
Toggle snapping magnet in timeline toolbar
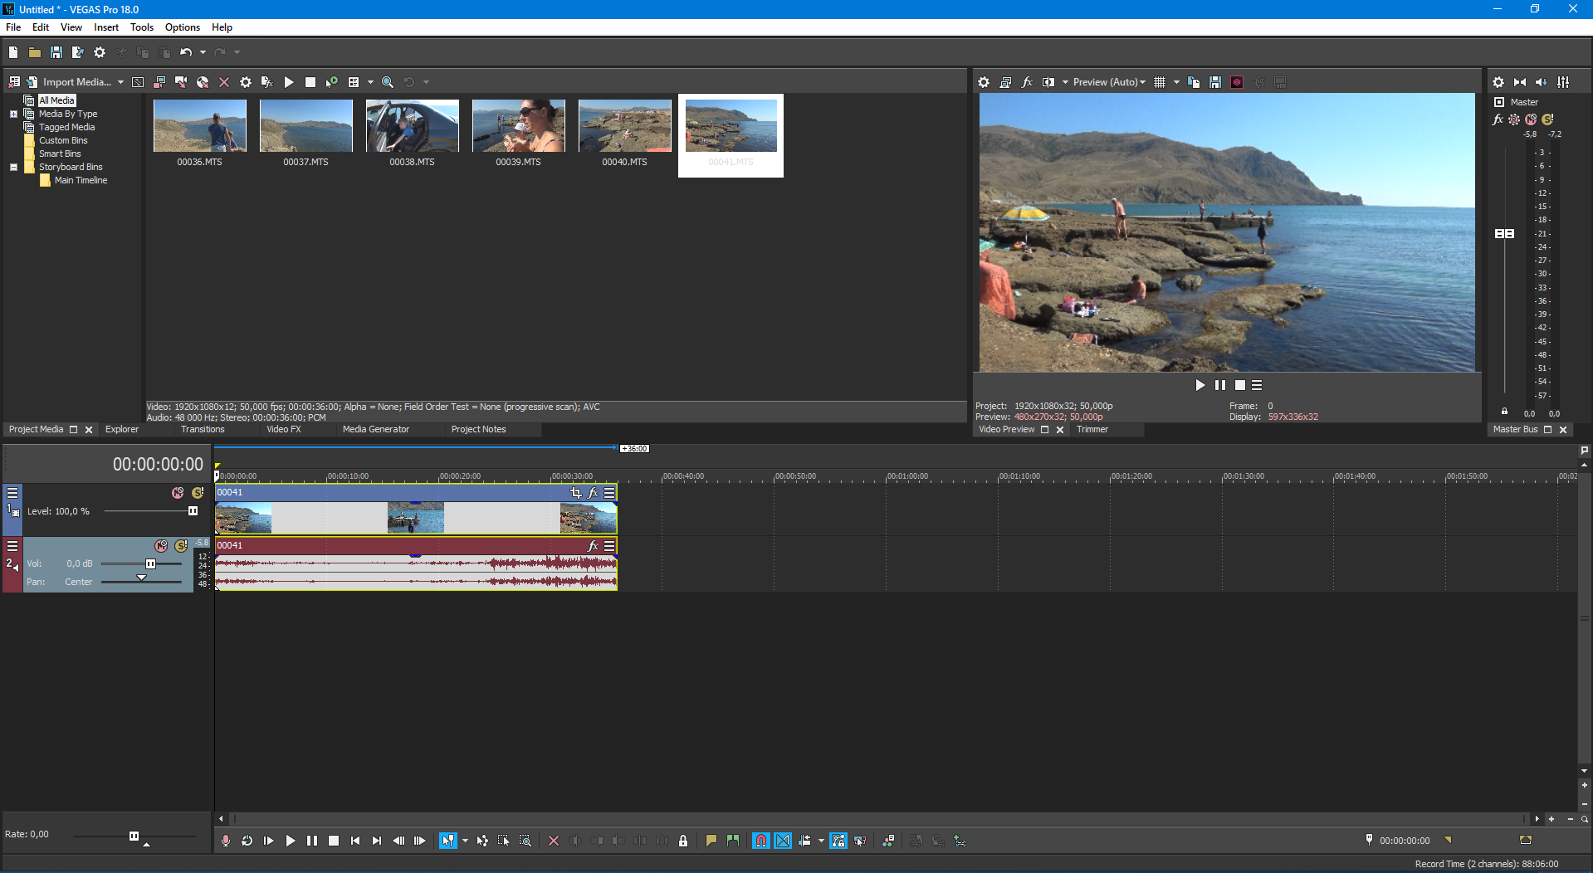tap(760, 841)
